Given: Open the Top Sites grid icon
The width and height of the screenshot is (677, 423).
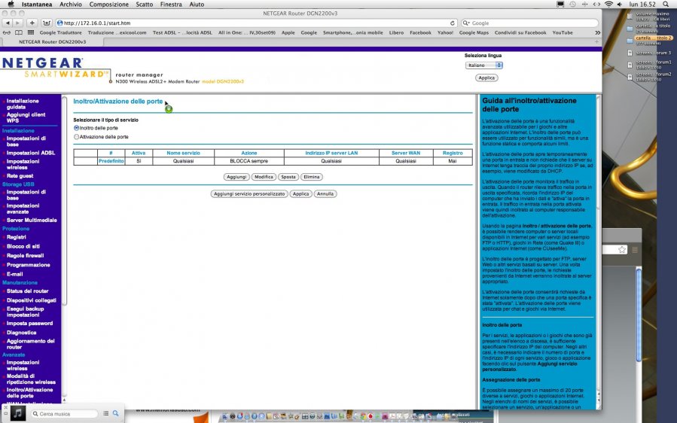Looking at the screenshot, I should [x=31, y=32].
